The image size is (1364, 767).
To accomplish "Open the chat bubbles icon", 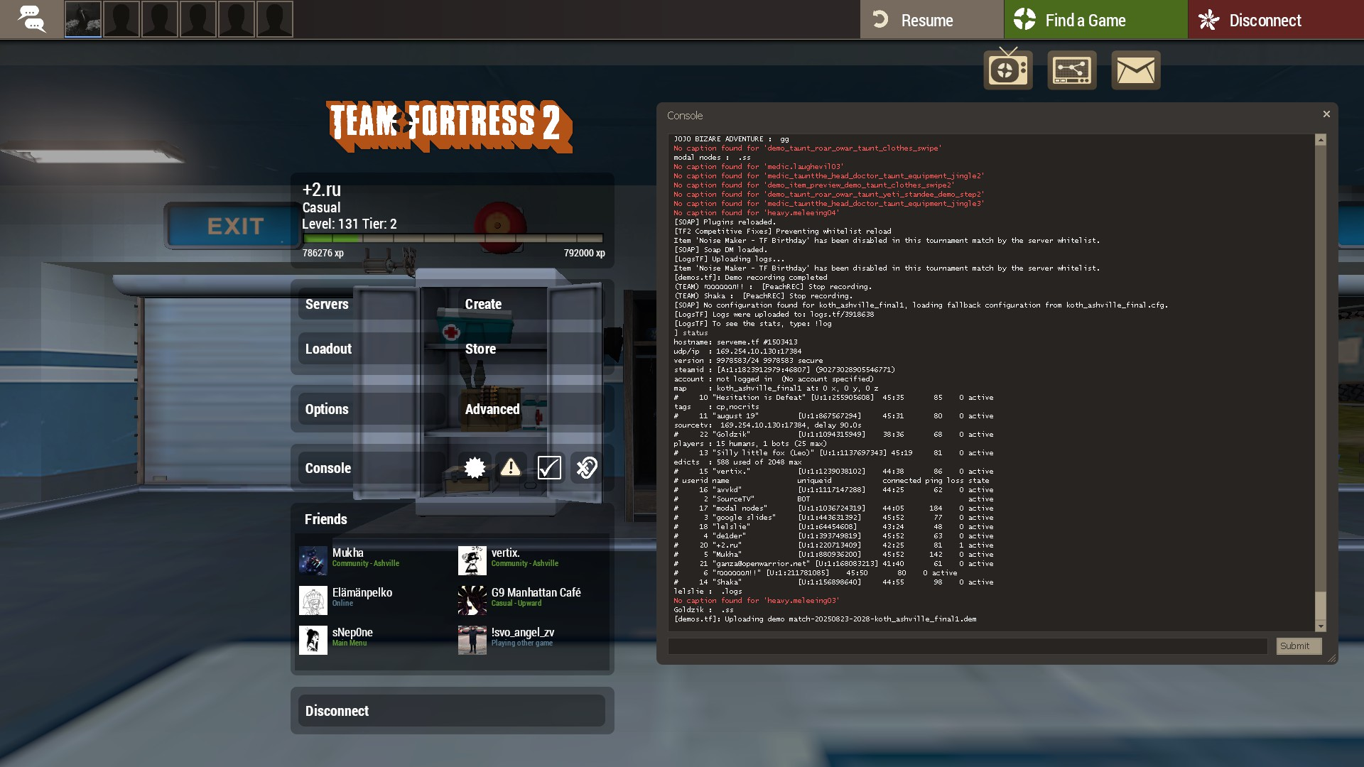I will (x=31, y=19).
